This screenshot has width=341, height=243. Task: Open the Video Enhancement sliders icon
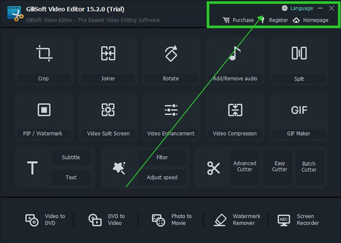[x=171, y=110]
